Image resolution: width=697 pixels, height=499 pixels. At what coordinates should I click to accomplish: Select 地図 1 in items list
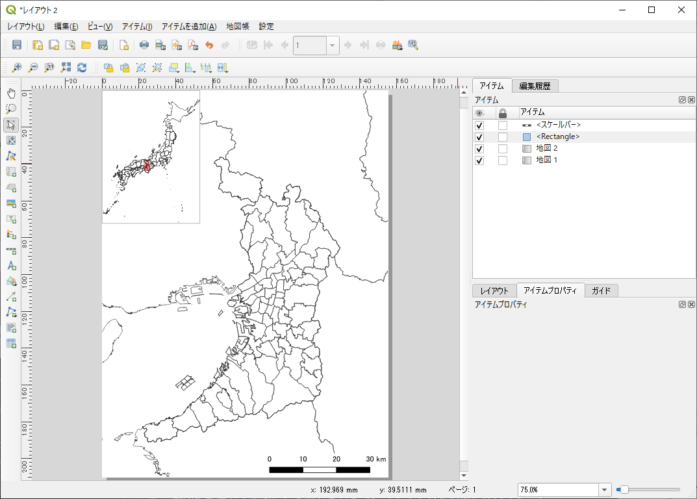(546, 160)
